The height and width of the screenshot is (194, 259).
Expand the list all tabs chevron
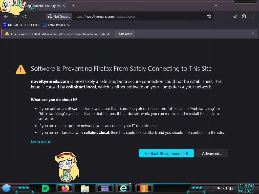point(216,6)
